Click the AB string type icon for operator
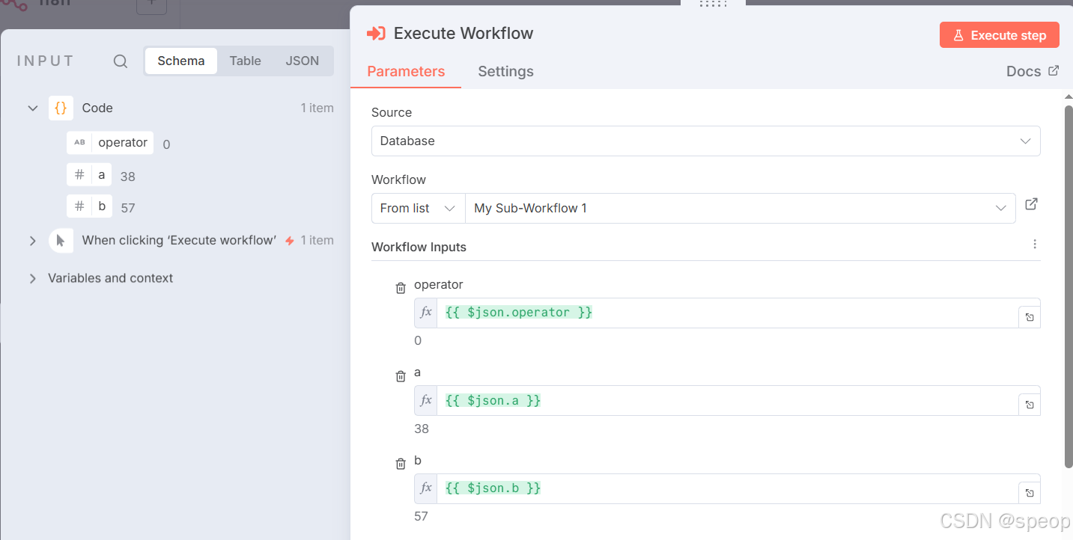This screenshot has width=1073, height=540. (79, 142)
